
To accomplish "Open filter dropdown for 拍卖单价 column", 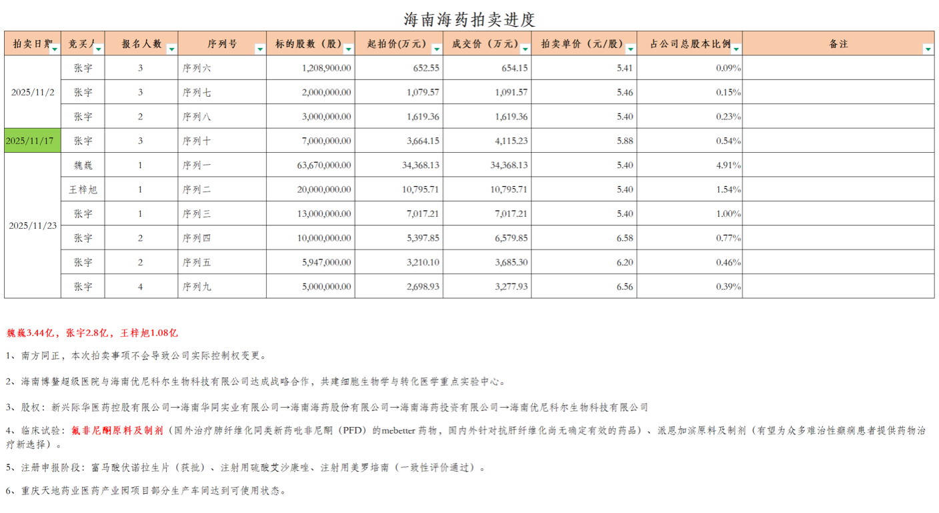I will click(631, 49).
